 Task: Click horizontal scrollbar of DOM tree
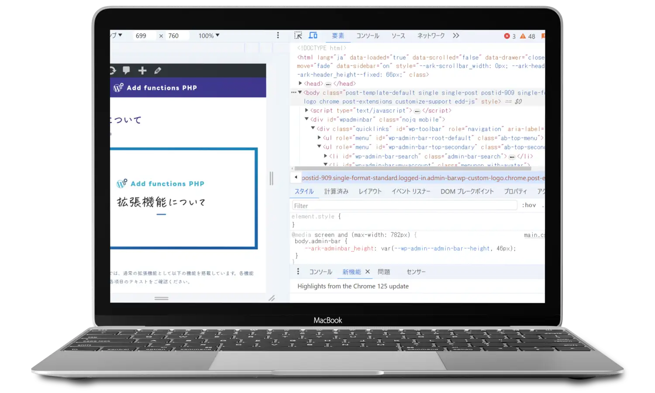pyautogui.click(x=413, y=168)
